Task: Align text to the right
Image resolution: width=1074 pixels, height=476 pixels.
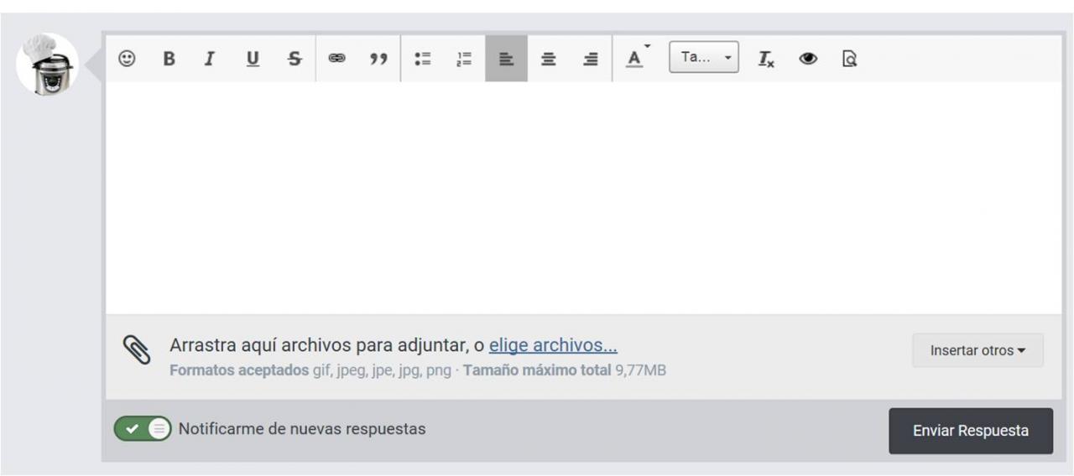Action: (x=591, y=59)
